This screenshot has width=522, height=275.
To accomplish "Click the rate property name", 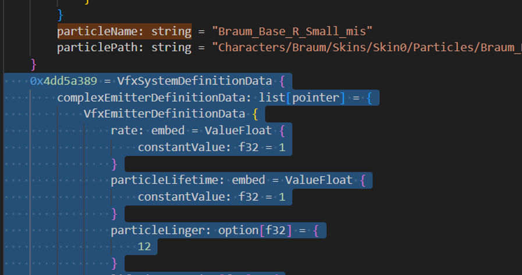I will [124, 130].
